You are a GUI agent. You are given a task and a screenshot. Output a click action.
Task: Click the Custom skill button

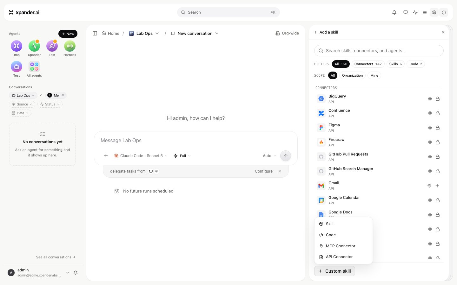tap(334, 271)
